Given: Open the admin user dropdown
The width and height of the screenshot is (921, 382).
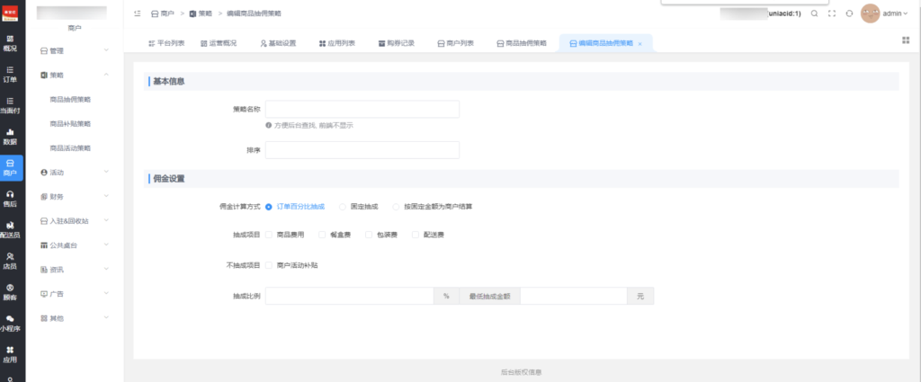Looking at the screenshot, I should [x=895, y=13].
